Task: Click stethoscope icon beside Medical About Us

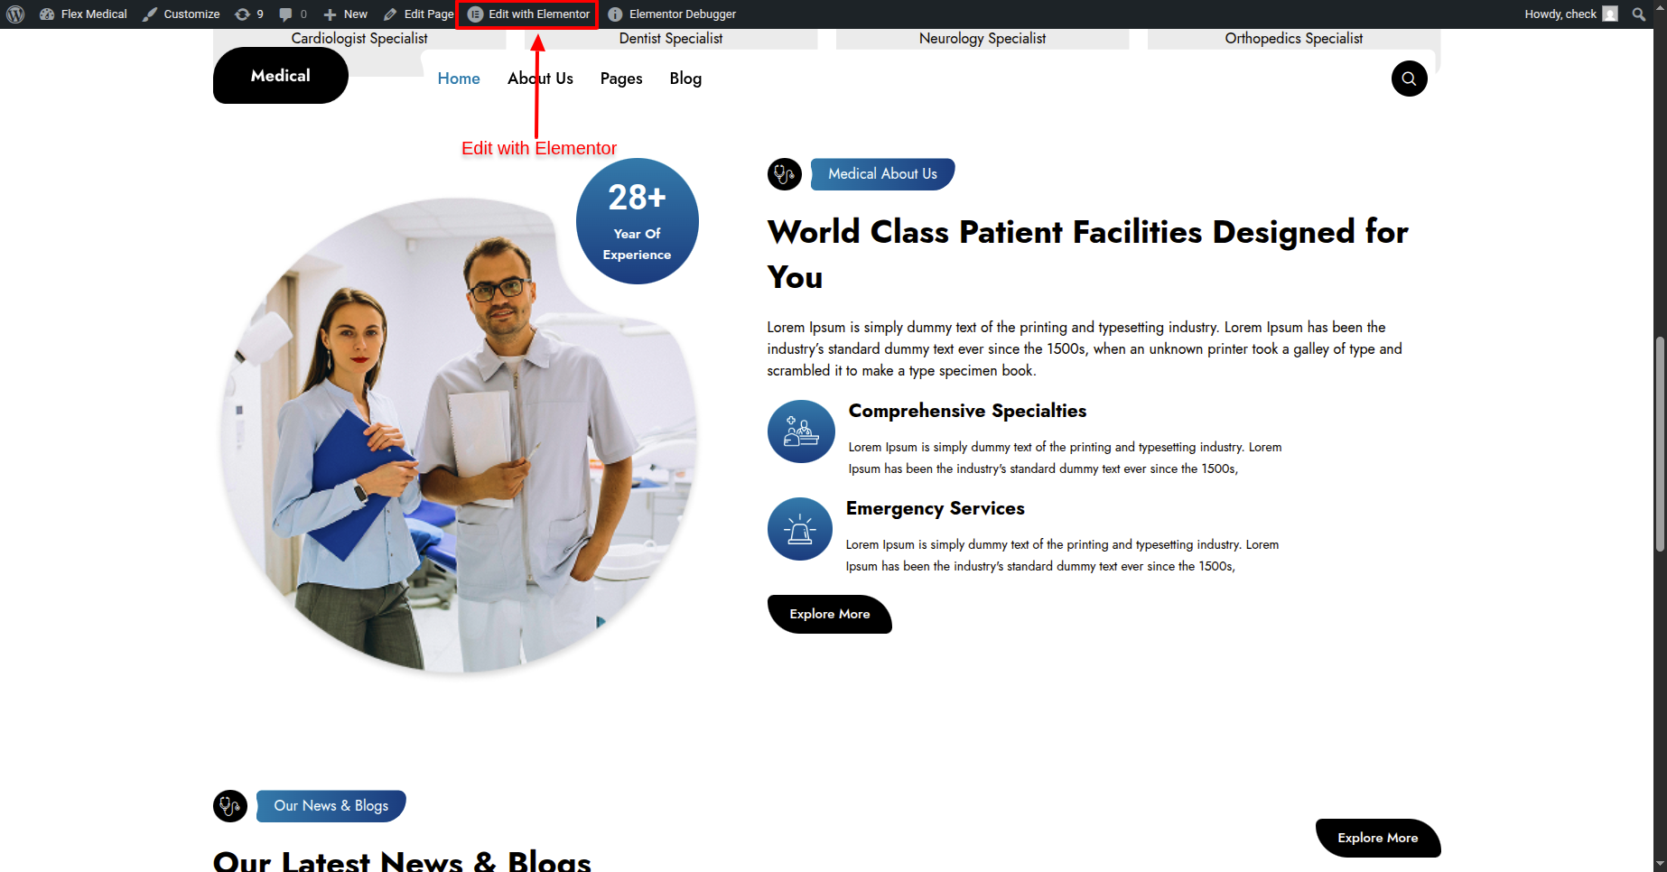Action: pos(784,173)
